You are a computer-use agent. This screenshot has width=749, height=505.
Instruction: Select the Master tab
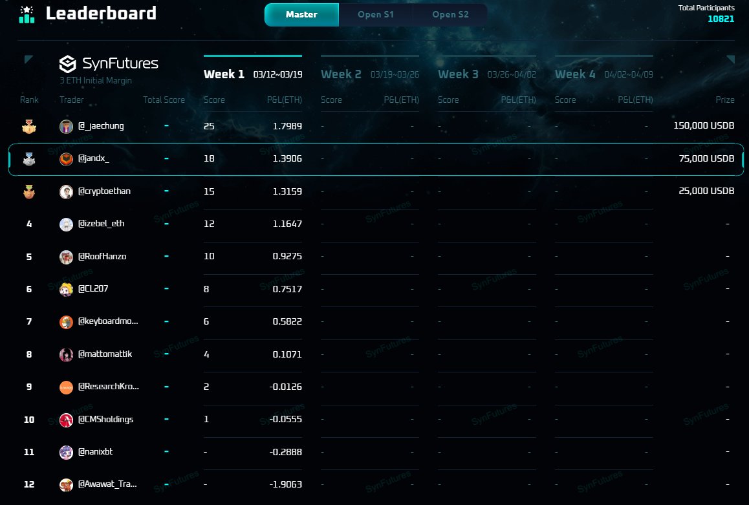click(301, 15)
